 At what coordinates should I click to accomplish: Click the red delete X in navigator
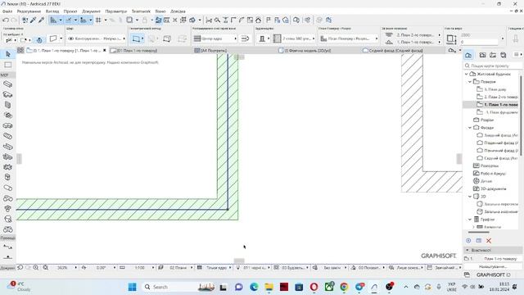(x=489, y=240)
